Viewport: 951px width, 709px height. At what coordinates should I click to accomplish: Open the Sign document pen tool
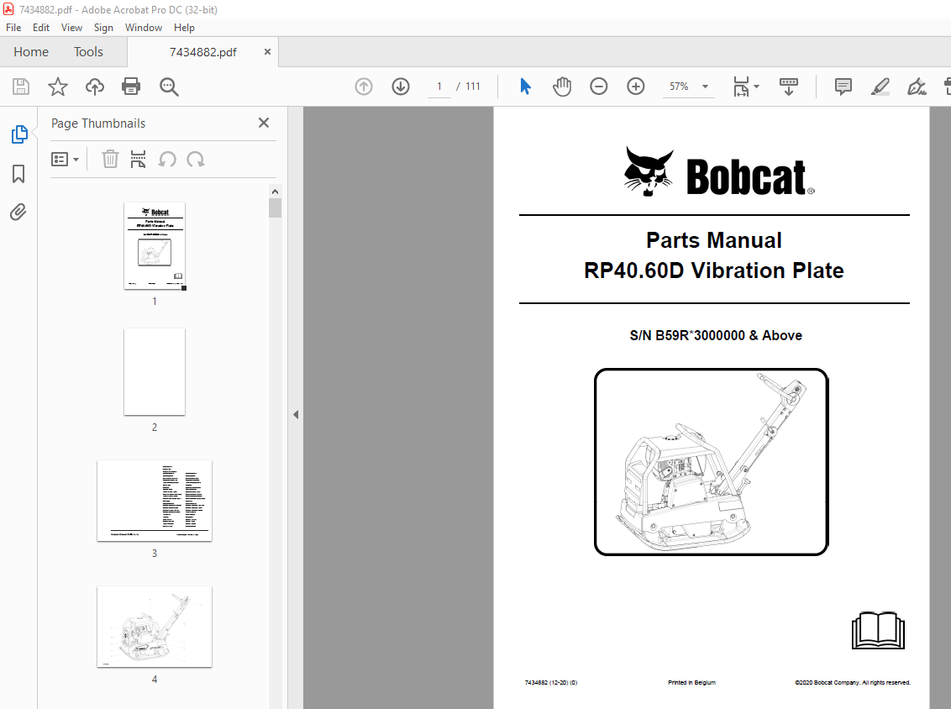[x=917, y=87]
